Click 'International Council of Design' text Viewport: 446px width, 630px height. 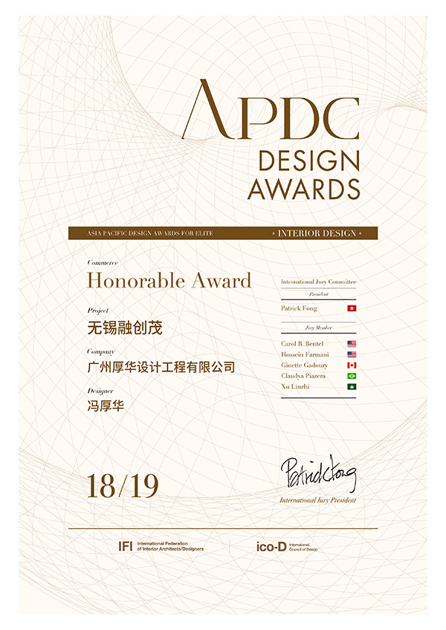coord(303,547)
